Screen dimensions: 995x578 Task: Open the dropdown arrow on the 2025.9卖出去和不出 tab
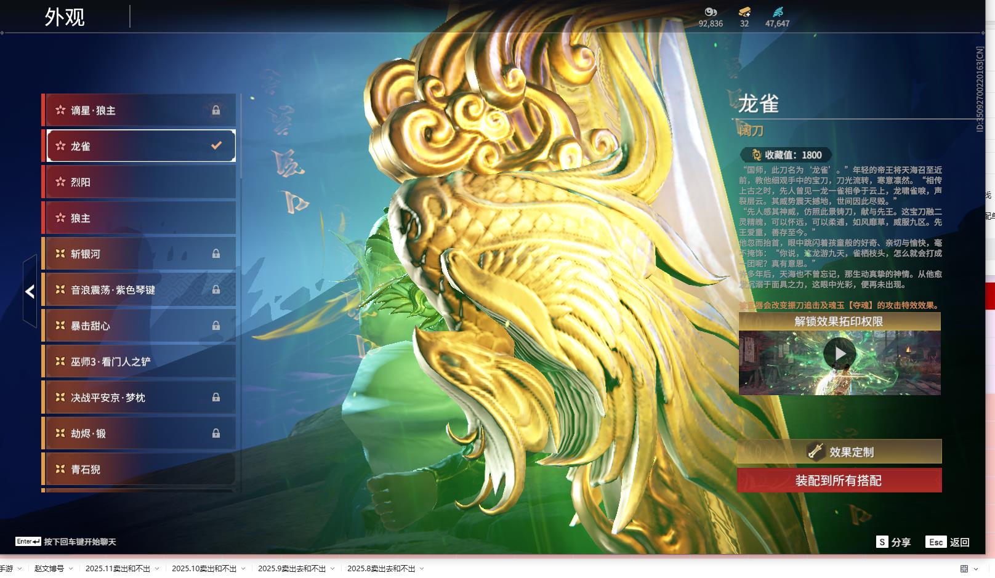coord(333,569)
